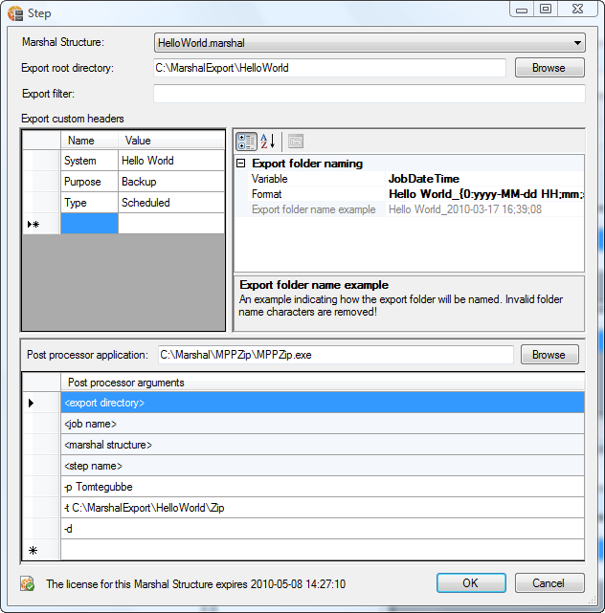Click the Export filter input field
This screenshot has width=605, height=613.
[370, 94]
